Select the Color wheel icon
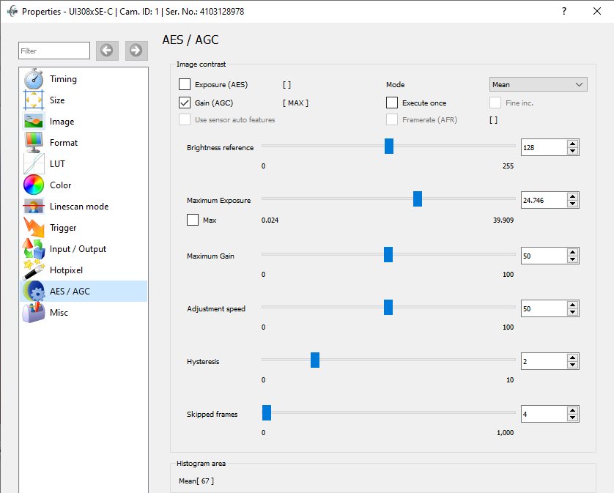 pyautogui.click(x=34, y=185)
